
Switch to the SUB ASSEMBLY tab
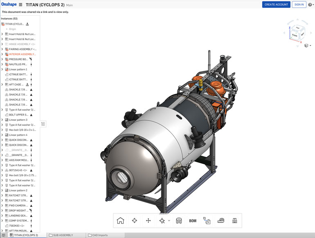click(61, 235)
